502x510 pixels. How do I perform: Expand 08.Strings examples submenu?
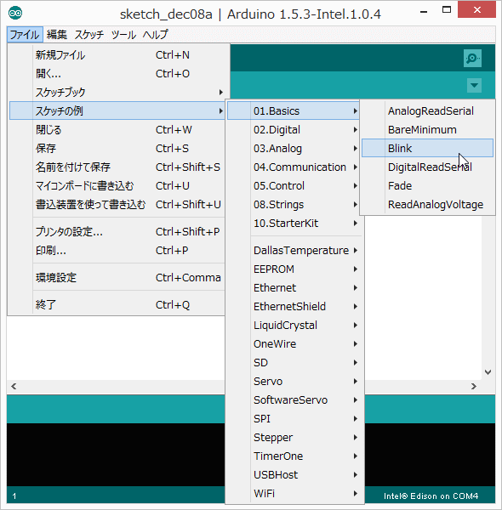294,205
